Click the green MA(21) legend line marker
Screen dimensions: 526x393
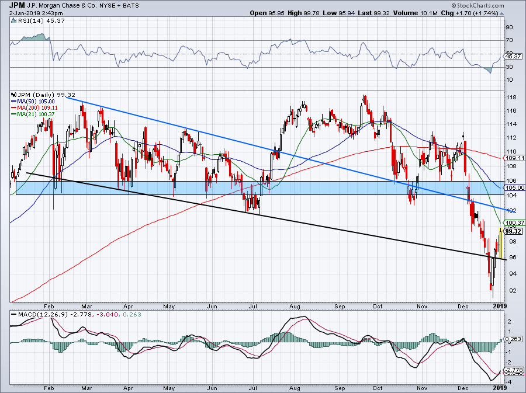click(14, 114)
